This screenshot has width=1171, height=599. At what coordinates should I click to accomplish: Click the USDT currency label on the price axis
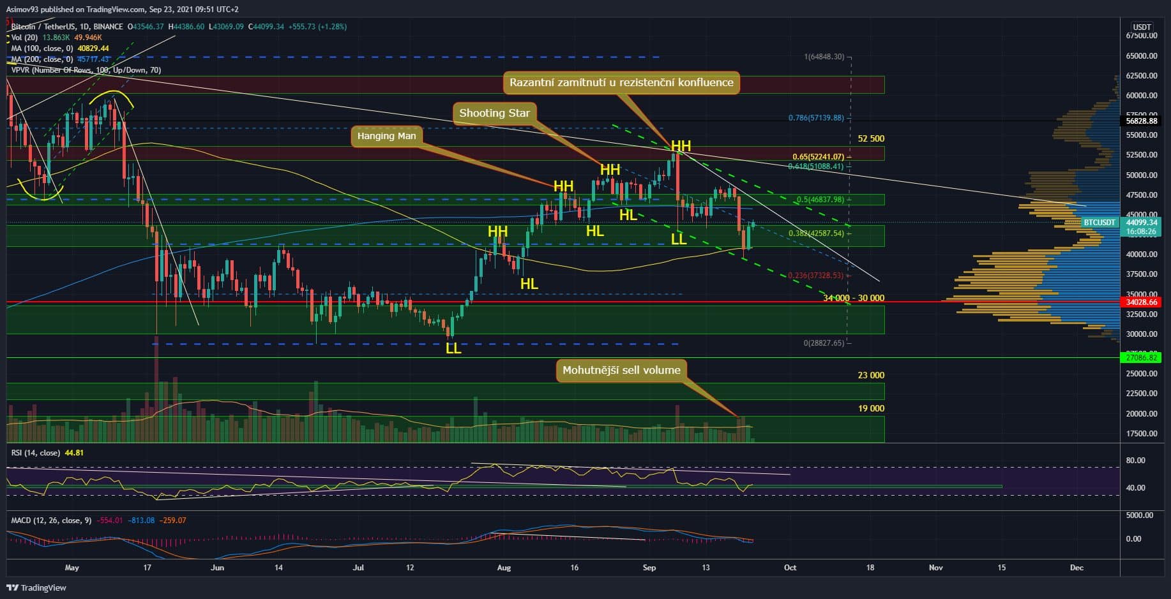click(1142, 27)
